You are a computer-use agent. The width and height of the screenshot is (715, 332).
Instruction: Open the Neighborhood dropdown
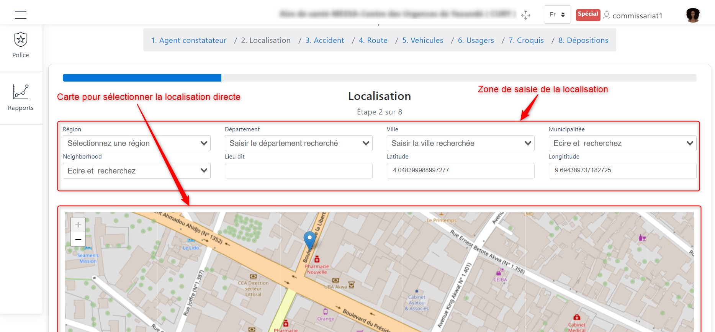click(x=137, y=171)
